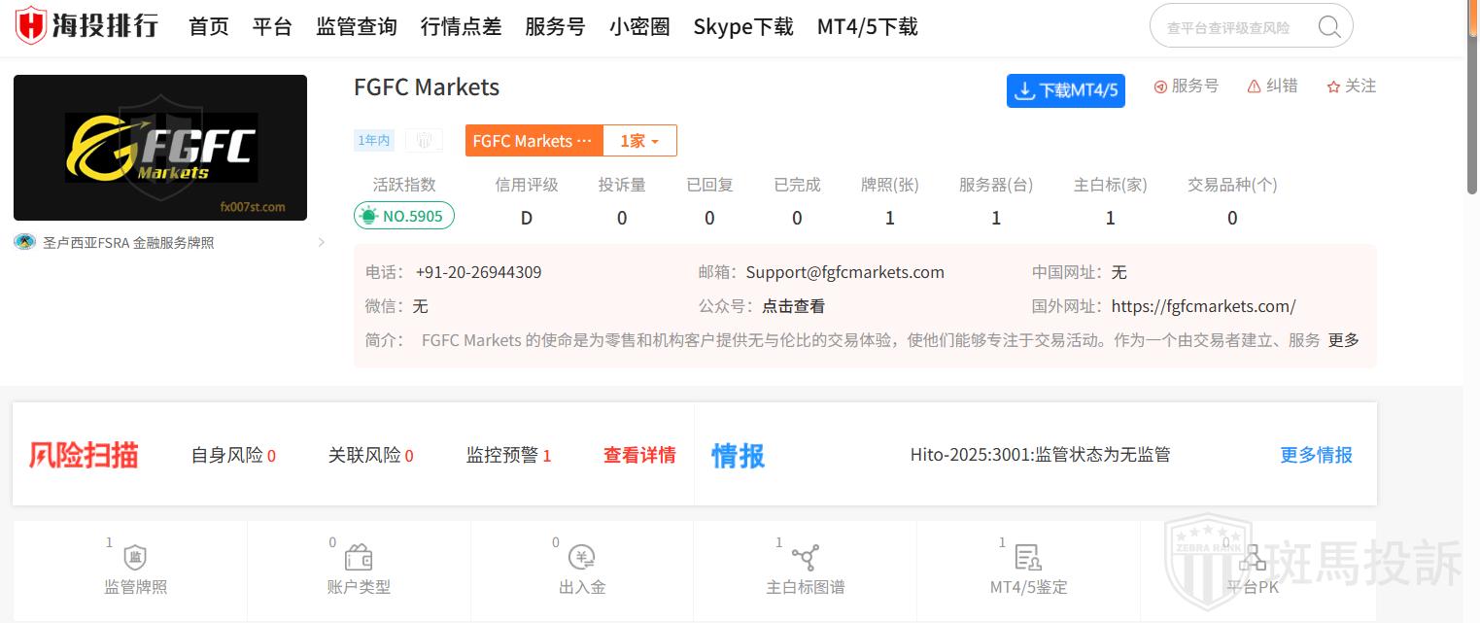
Task: Click the 纠错 warning icon
Action: tap(1254, 87)
